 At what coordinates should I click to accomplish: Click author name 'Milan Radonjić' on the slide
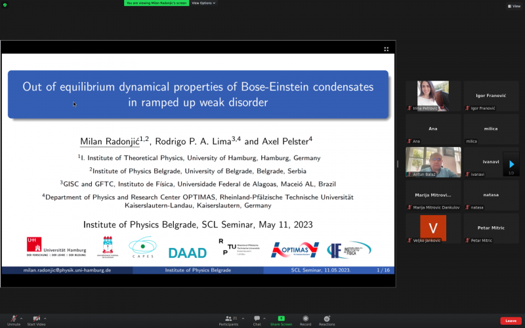tap(110, 142)
